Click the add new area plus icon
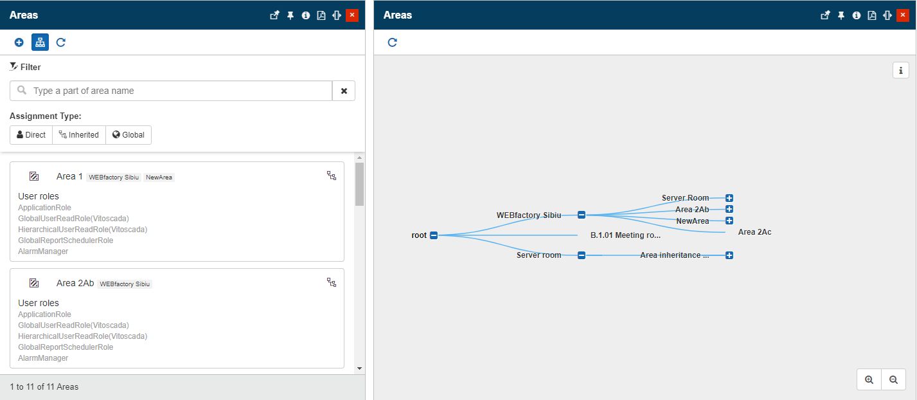The height and width of the screenshot is (400, 917). pyautogui.click(x=19, y=42)
